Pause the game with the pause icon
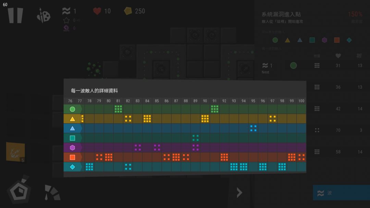Viewport: 370px width, 208px height. click(15, 15)
